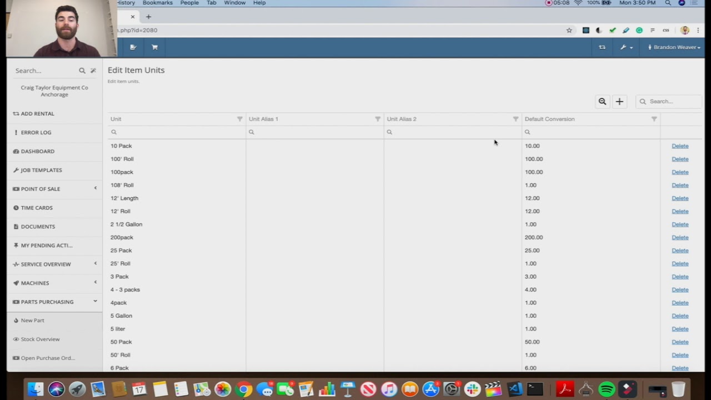711x400 pixels.
Task: Open the wrench tools menu in the navbar
Action: [x=626, y=47]
